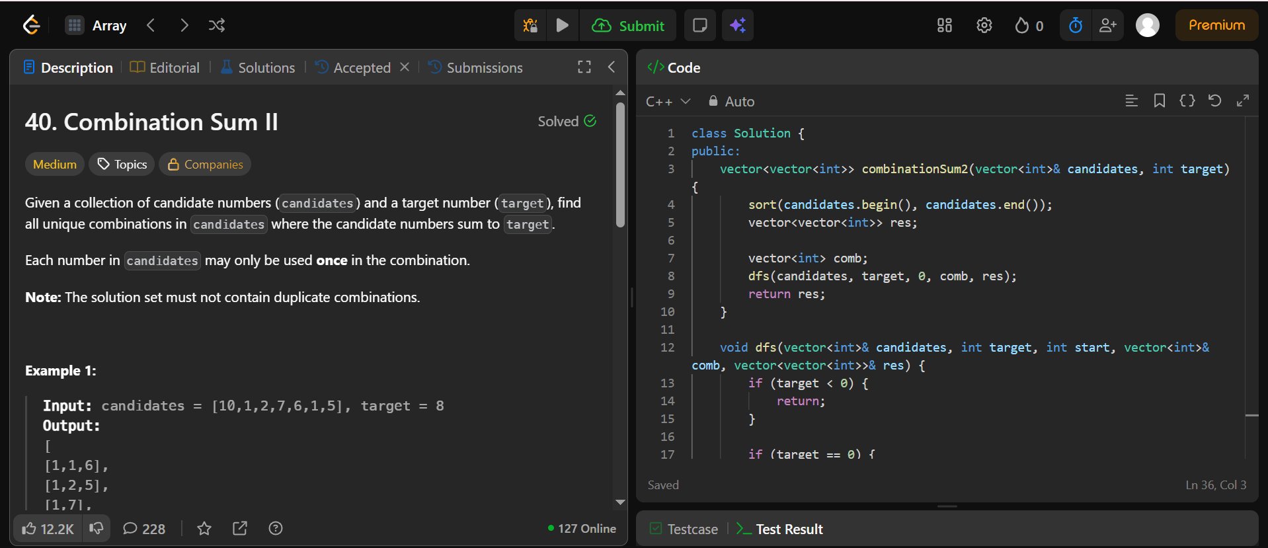1268x548 pixels.
Task: Toggle the dislike thumbs-down button
Action: [97, 528]
